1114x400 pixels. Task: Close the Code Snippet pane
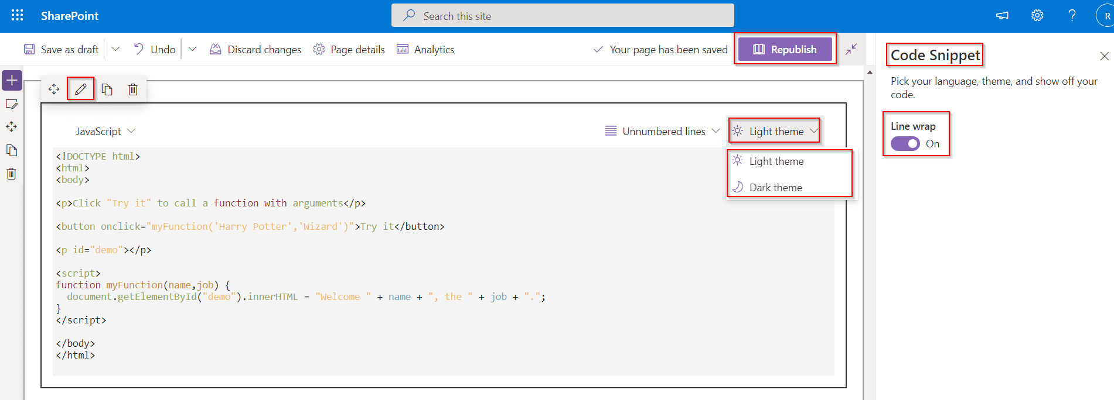pyautogui.click(x=1105, y=56)
